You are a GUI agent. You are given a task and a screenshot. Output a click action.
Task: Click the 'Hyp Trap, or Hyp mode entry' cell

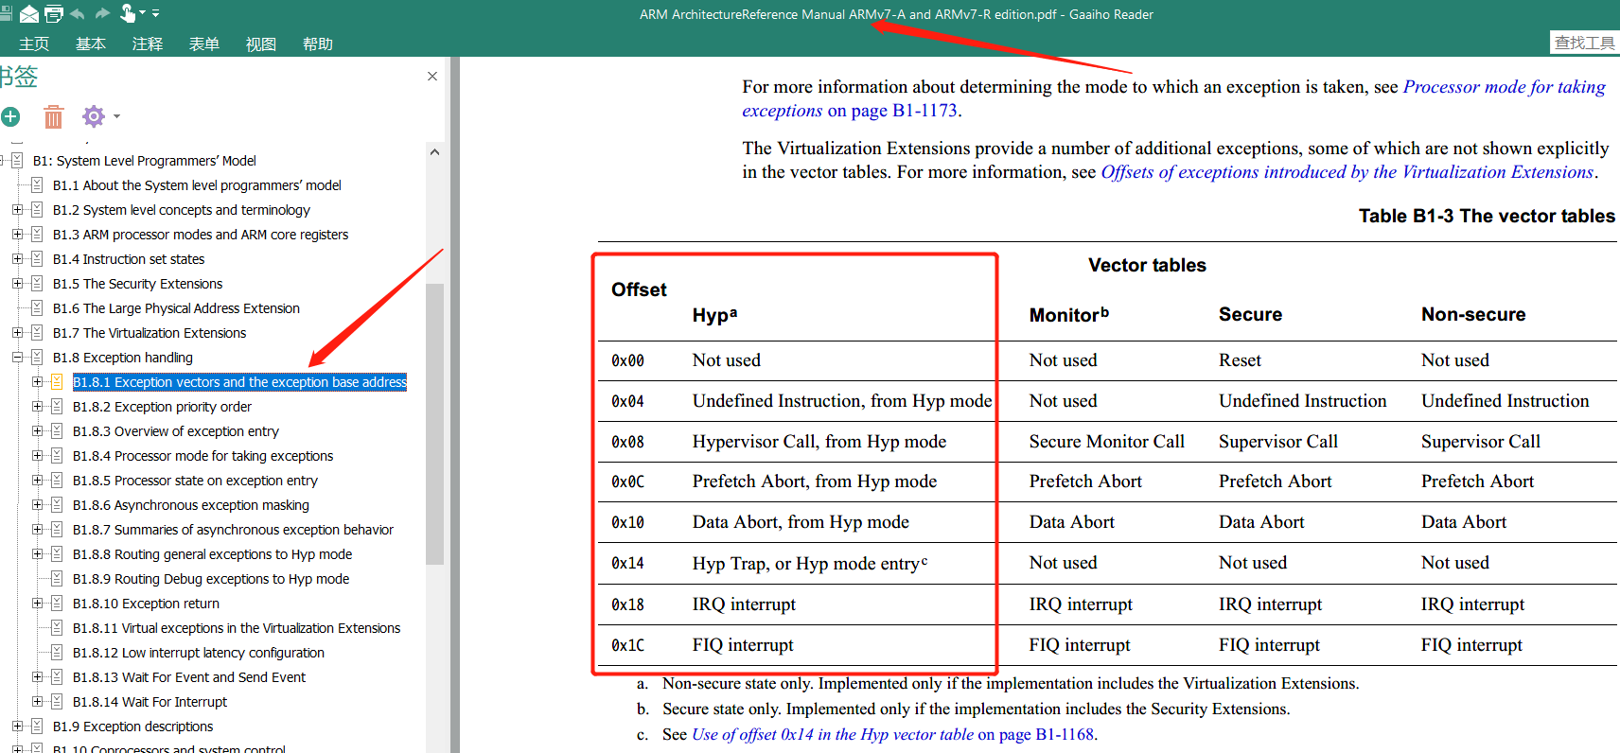point(810,564)
